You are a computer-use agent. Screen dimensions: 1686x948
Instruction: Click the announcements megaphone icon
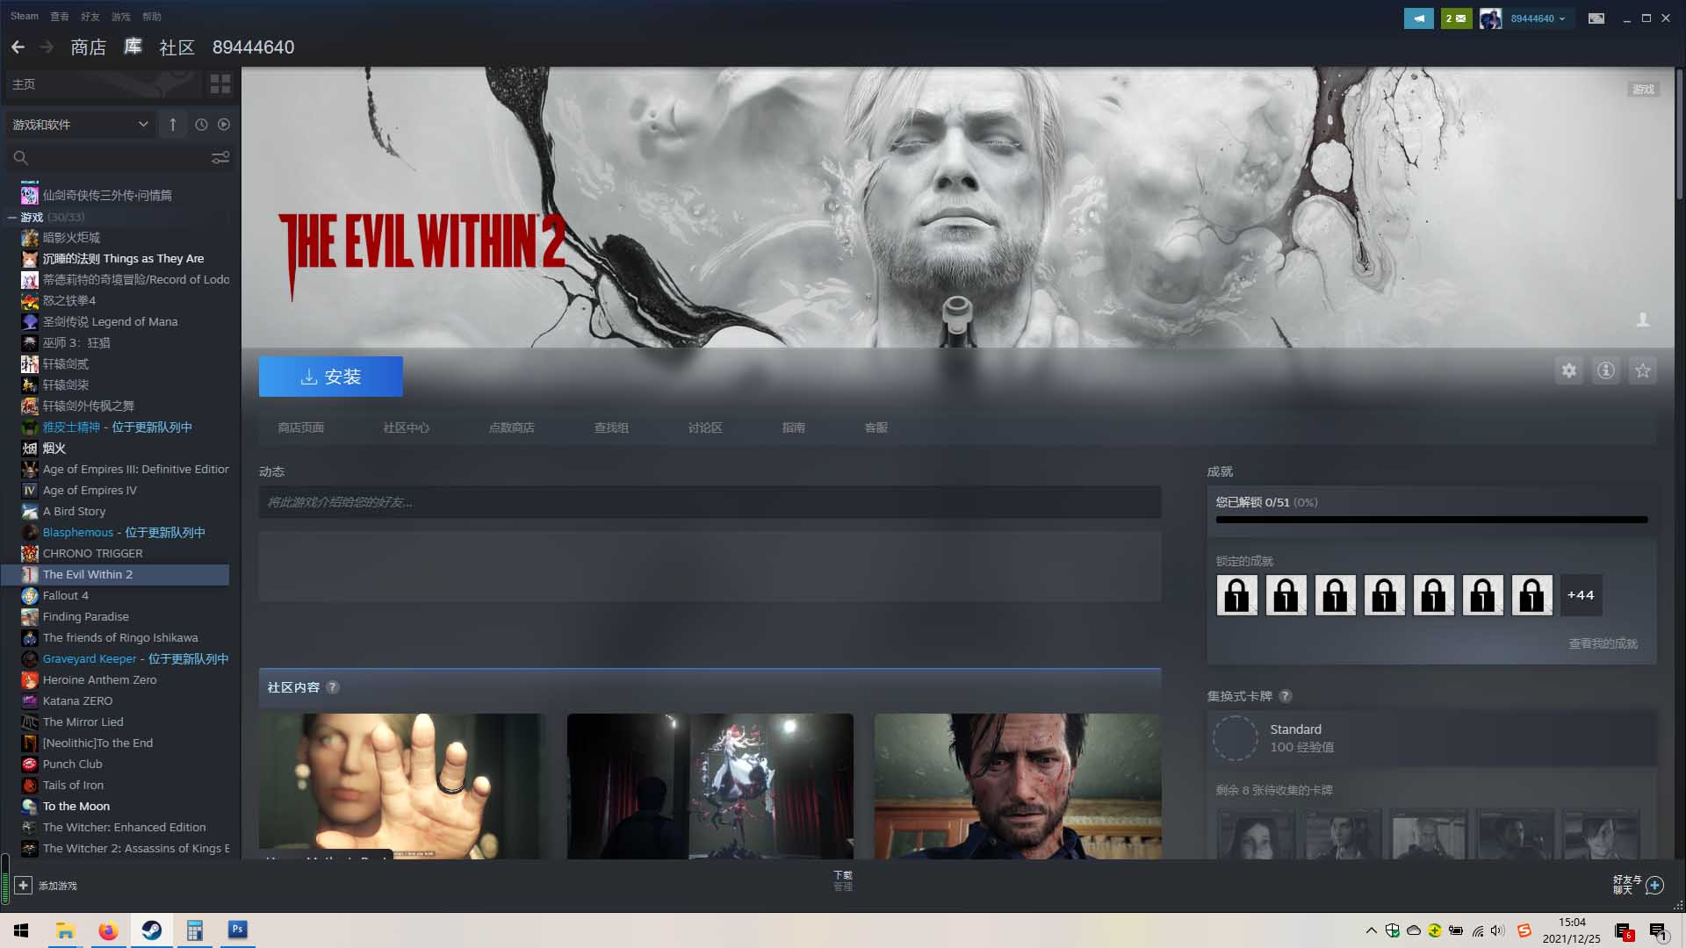point(1418,18)
